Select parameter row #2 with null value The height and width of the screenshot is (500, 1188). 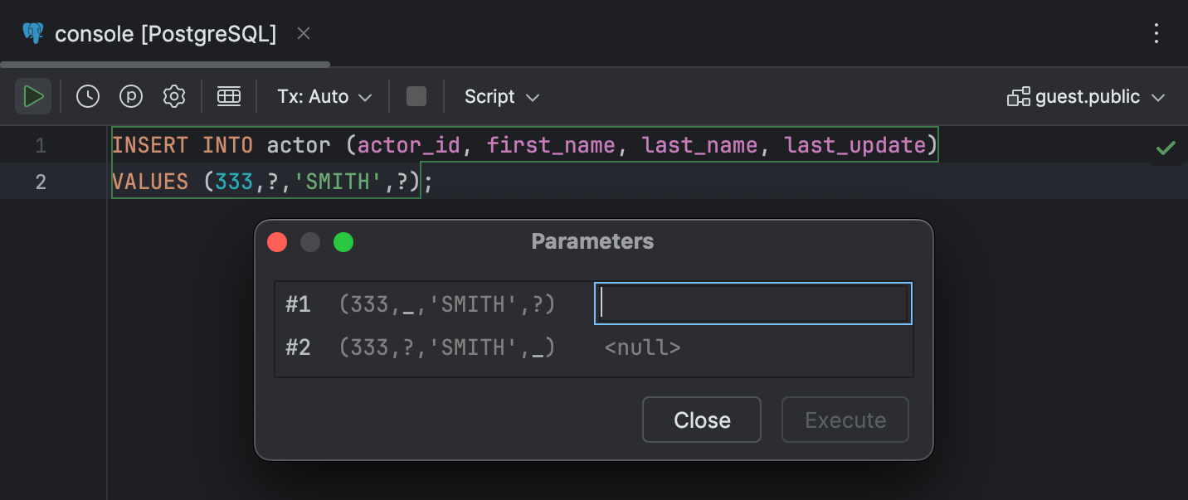click(448, 347)
